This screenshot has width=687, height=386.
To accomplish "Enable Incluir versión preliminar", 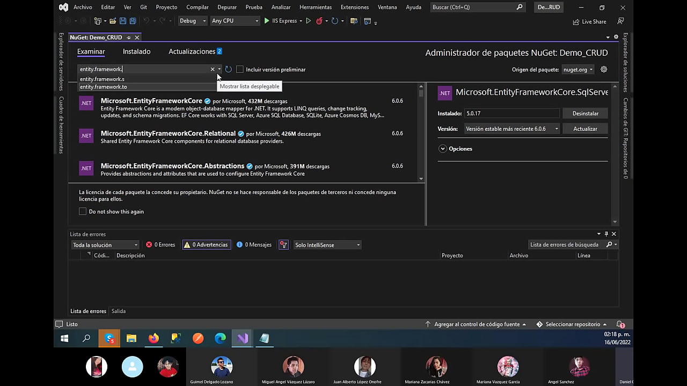I will pyautogui.click(x=240, y=69).
